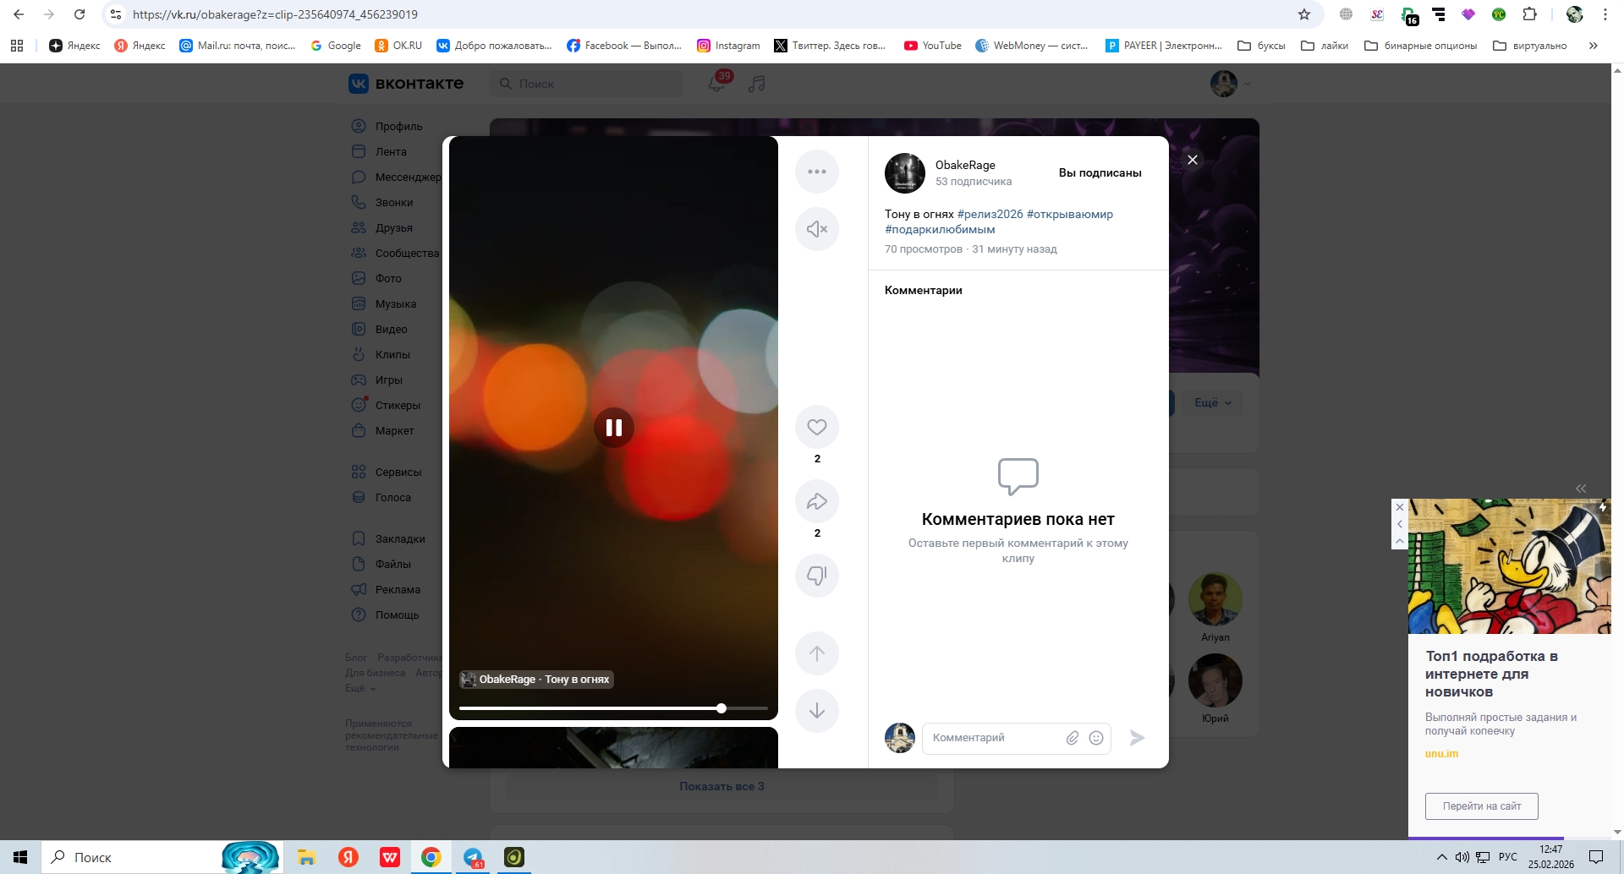Unmute the clip sound
Image resolution: width=1624 pixels, height=874 pixels.
click(x=816, y=229)
